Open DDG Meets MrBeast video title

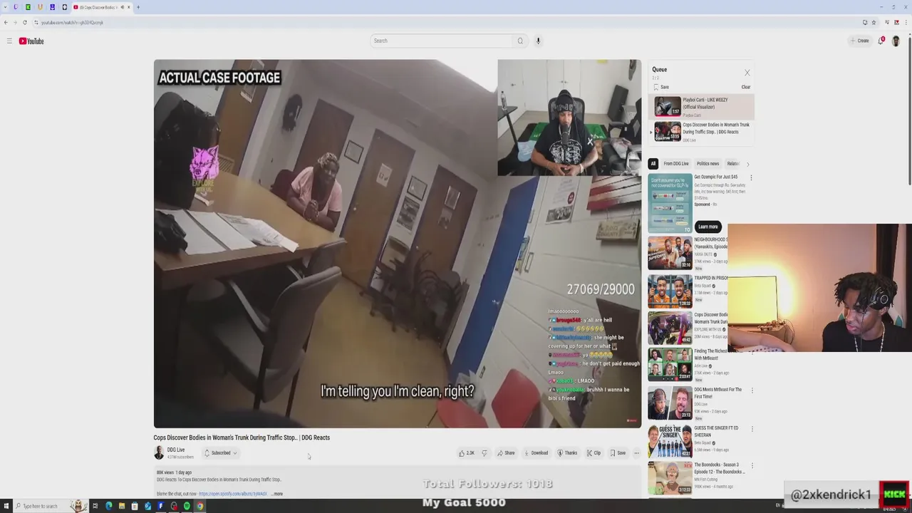click(x=718, y=393)
